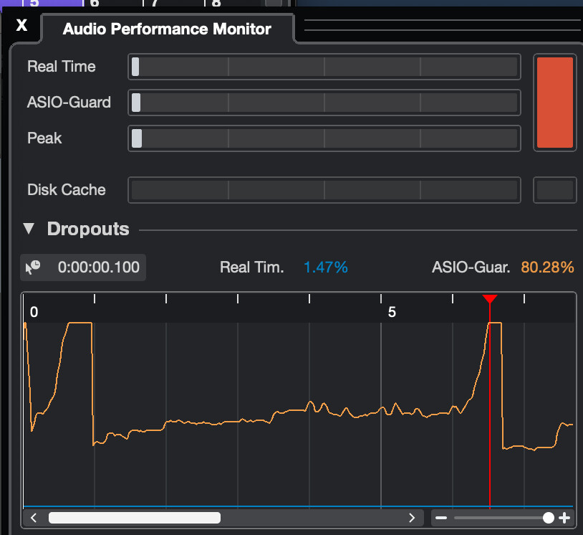This screenshot has height=535, width=583.
Task: Reset the red overload indicator
Action: (555, 103)
